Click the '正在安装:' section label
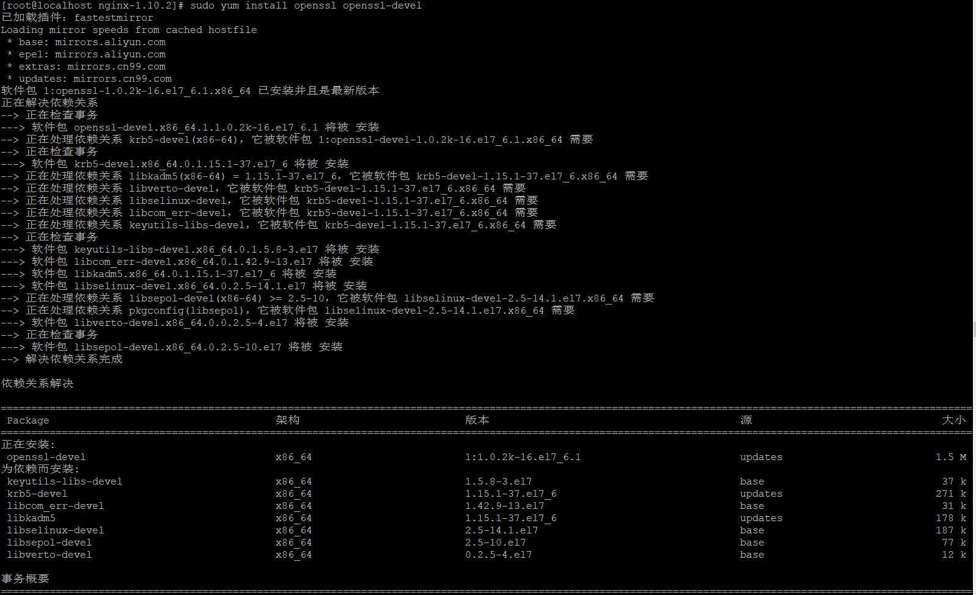This screenshot has height=595, width=976. click(28, 444)
